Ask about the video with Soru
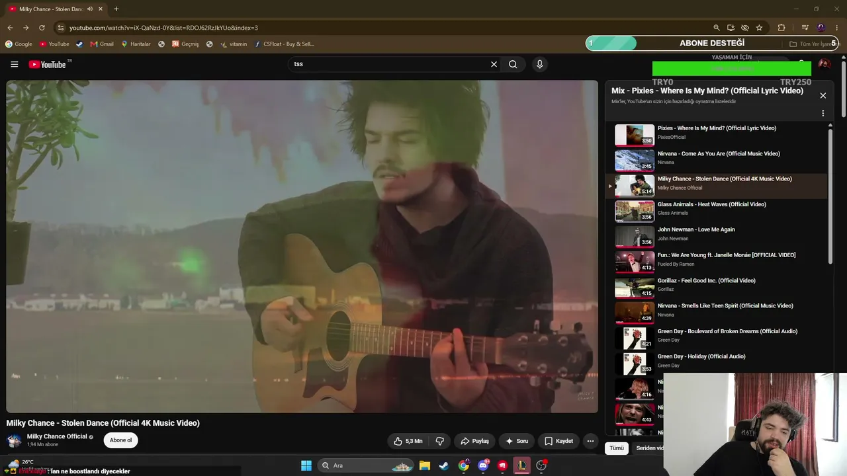Screen dimensions: 847x476 517,441
